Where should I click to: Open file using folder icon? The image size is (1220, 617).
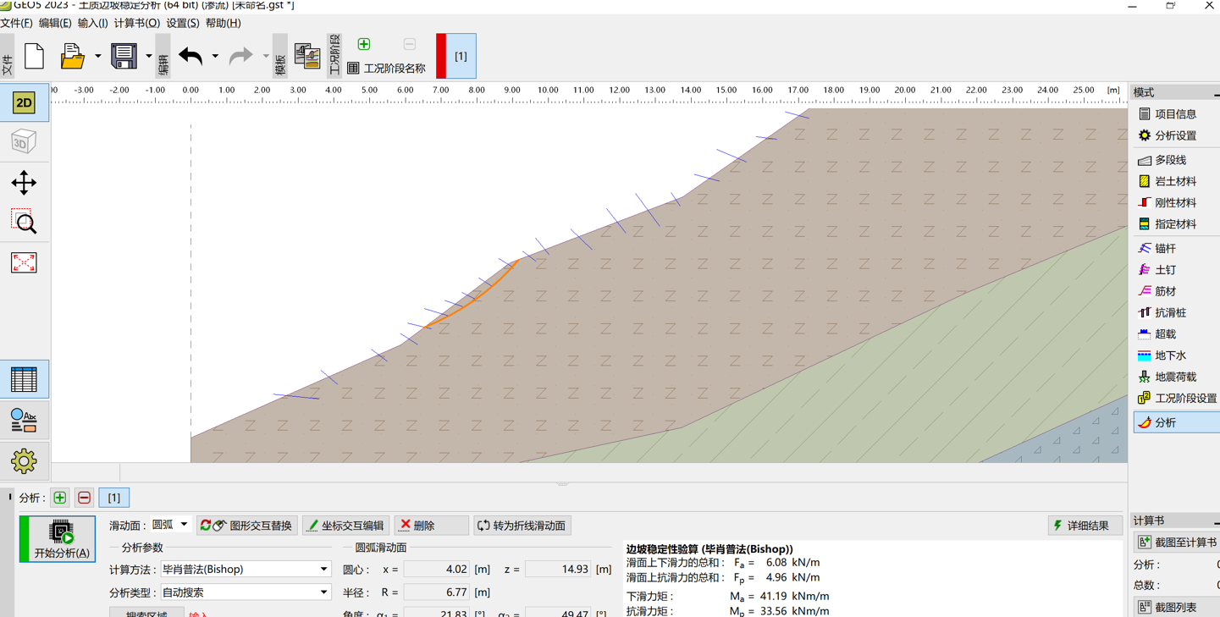click(x=72, y=56)
